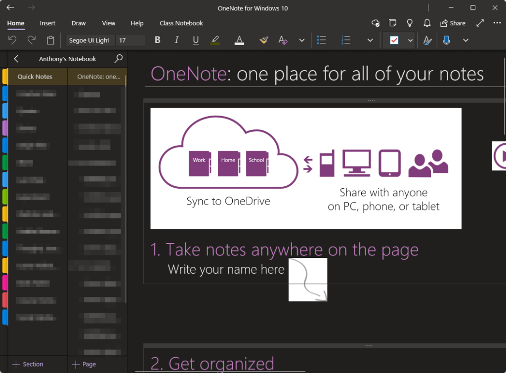Click Anthony's Notebook title
The image size is (506, 373).
(67, 59)
